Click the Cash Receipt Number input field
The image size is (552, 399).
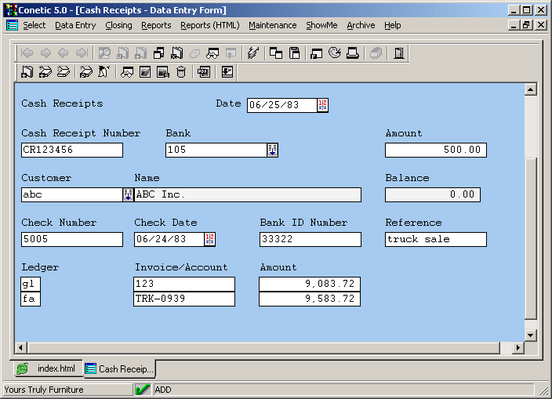coord(71,150)
